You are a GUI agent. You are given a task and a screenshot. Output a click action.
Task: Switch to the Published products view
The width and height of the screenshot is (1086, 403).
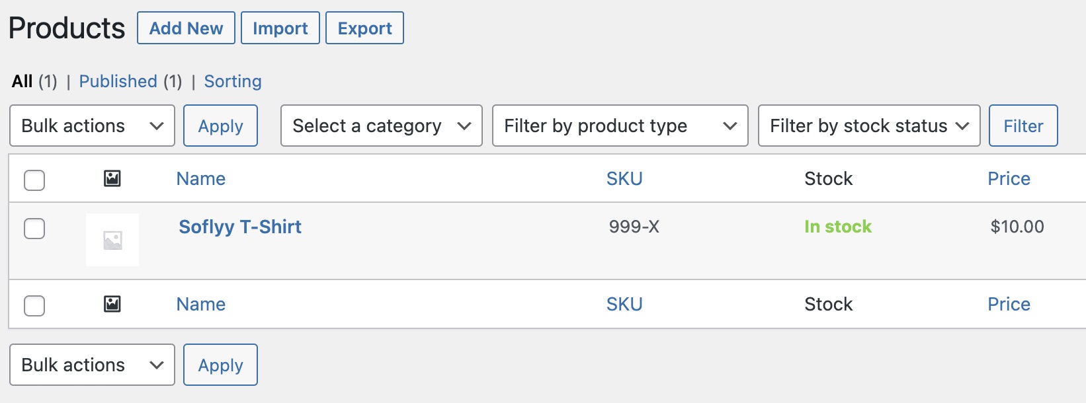[x=118, y=81]
